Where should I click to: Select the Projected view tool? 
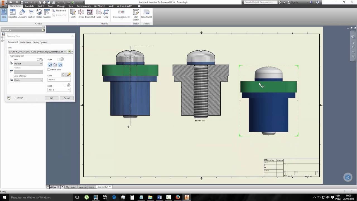(x=12, y=13)
